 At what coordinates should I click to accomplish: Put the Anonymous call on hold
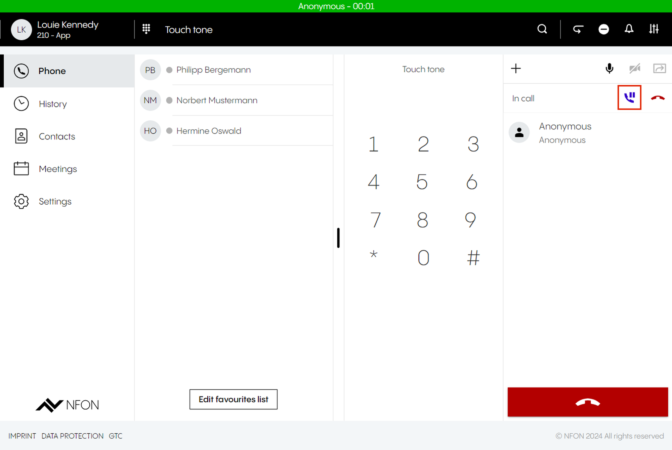[629, 97]
